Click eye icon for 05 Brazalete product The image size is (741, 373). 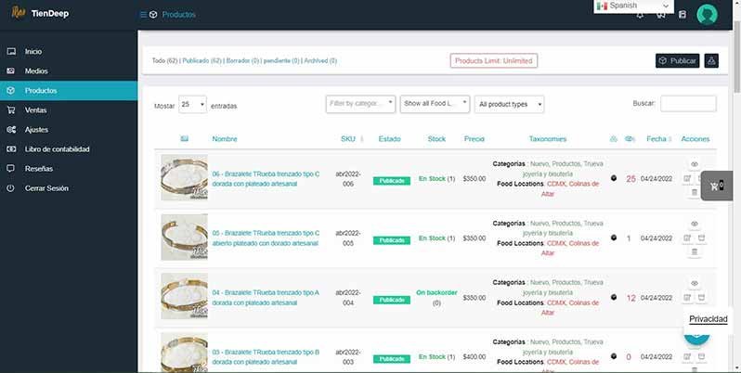695,224
